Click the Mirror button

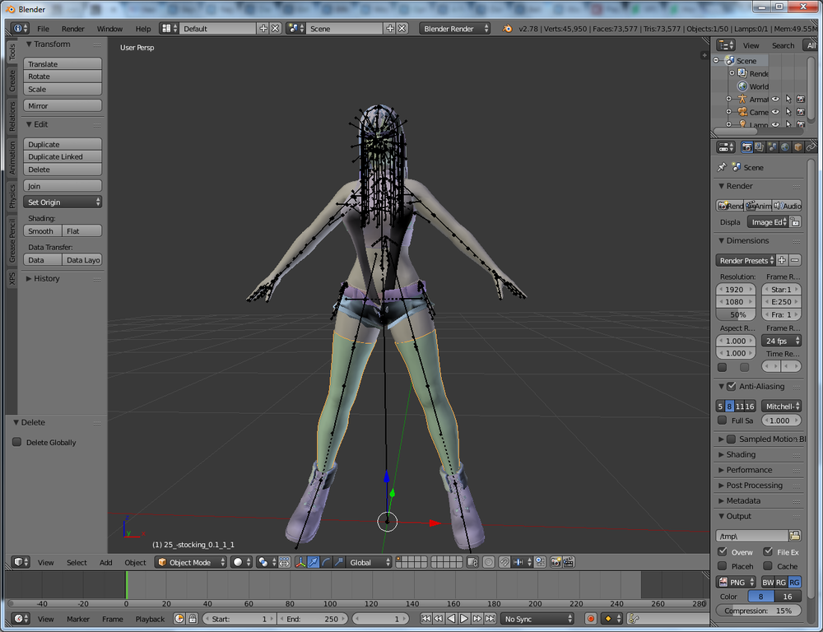pyautogui.click(x=63, y=105)
